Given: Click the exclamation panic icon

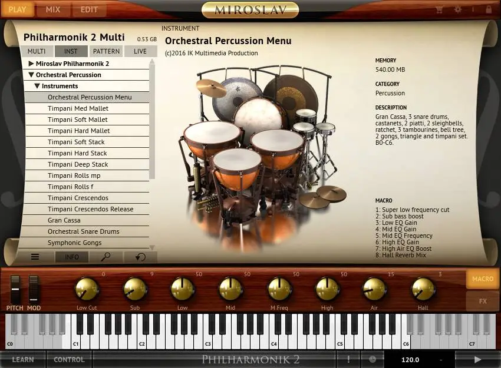Looking at the screenshot, I should pyautogui.click(x=348, y=359).
